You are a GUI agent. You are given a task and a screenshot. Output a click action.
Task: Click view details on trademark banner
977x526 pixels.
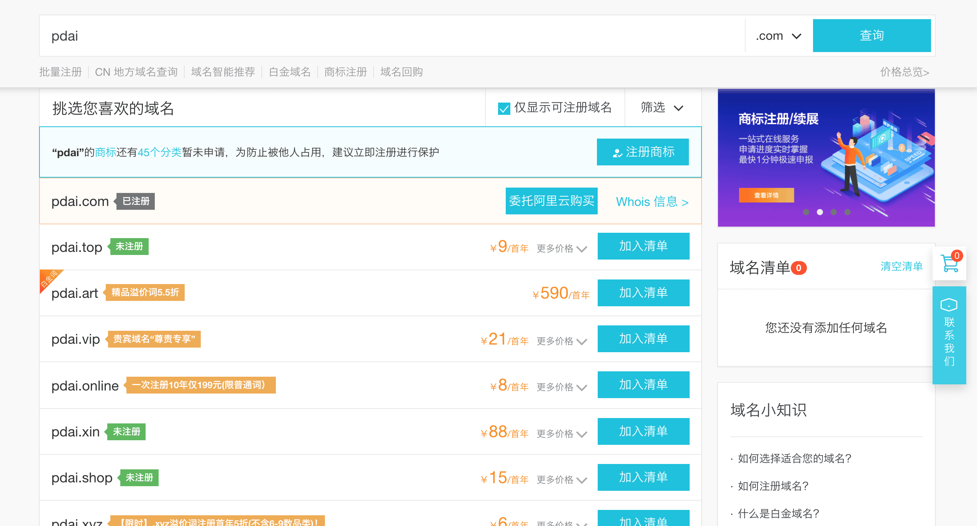point(766,195)
